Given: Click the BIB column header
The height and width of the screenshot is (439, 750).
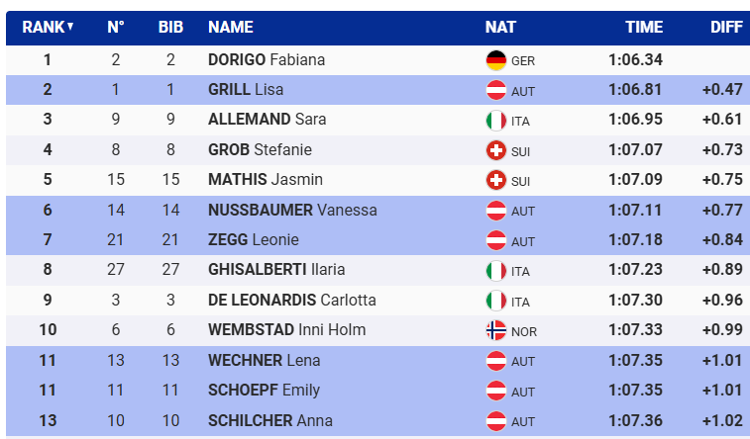Looking at the screenshot, I should (170, 28).
